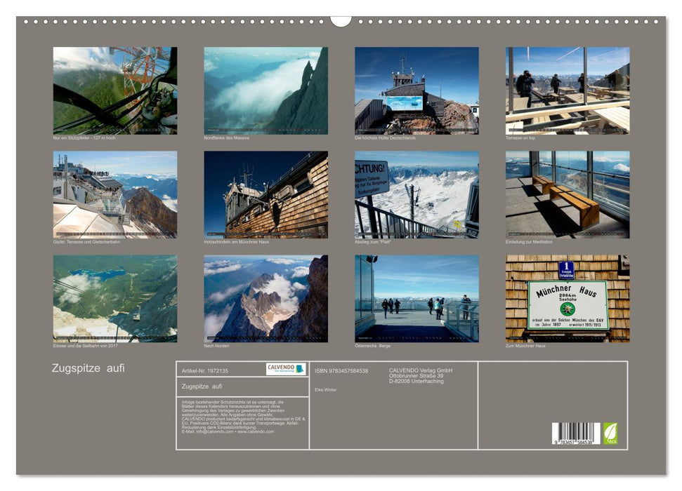Select the green eco leaf logo
Viewport: 682px width, 491px height.
[x=610, y=433]
